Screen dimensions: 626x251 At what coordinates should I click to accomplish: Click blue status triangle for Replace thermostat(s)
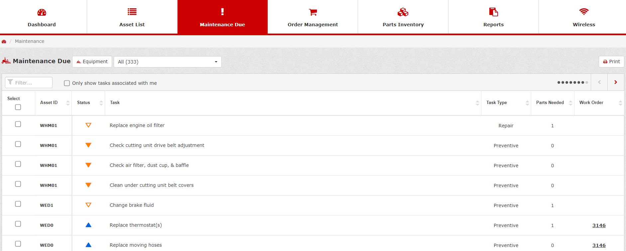[x=88, y=225]
